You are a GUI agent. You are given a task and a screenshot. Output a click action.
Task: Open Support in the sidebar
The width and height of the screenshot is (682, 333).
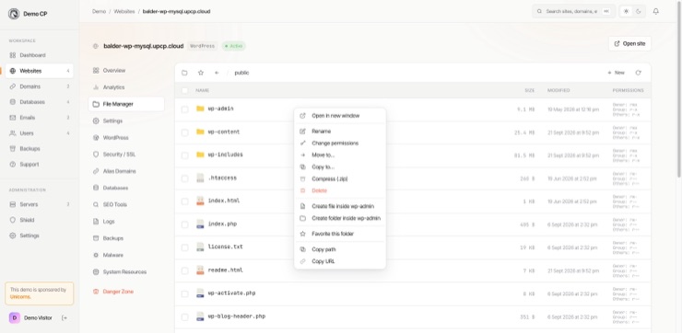39,164
